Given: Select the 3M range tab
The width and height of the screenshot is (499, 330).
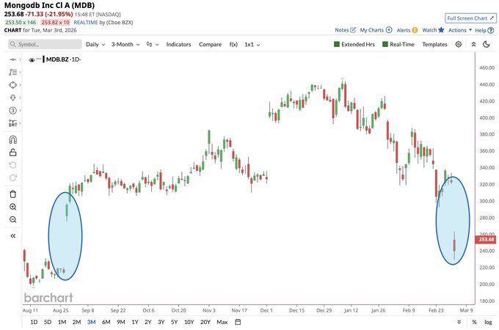Looking at the screenshot, I should [91, 322].
